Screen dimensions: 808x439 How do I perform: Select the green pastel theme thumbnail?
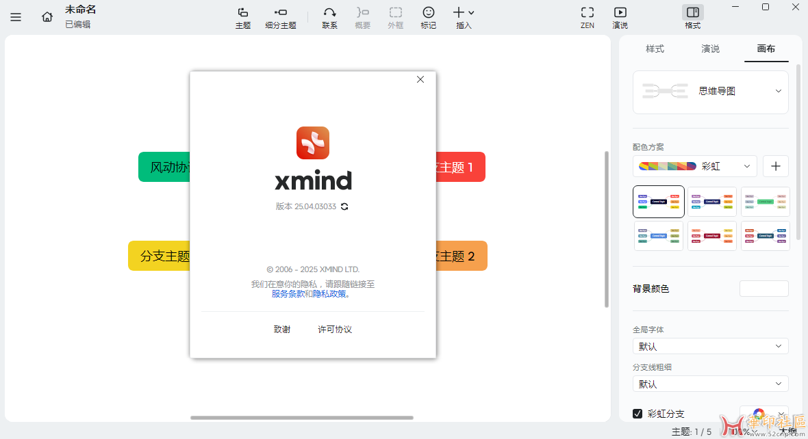(766, 202)
